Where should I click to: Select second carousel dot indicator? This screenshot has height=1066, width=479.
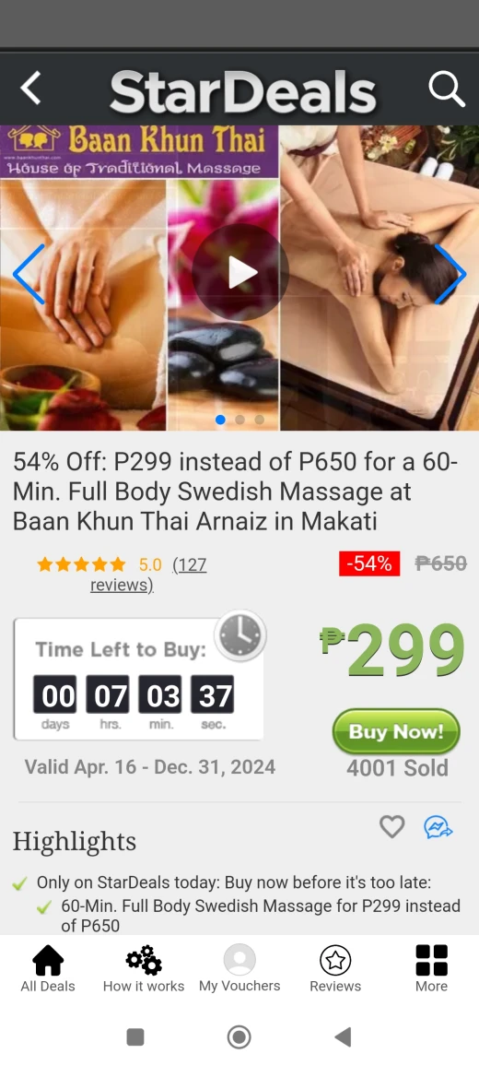coord(239,420)
